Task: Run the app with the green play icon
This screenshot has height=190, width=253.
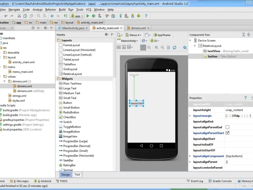Action: [x=88, y=16]
